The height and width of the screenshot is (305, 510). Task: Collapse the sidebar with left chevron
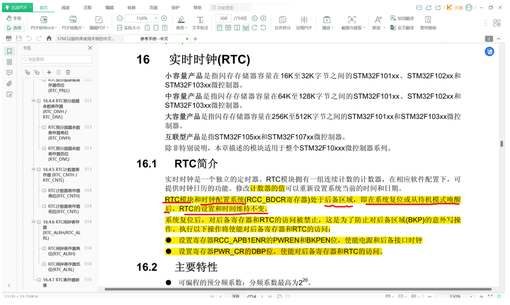click(x=9, y=285)
